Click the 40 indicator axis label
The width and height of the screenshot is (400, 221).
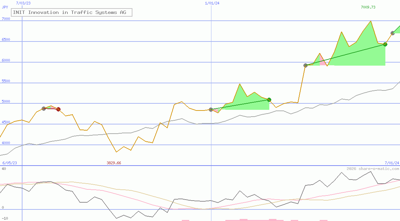pyautogui.click(x=4, y=169)
